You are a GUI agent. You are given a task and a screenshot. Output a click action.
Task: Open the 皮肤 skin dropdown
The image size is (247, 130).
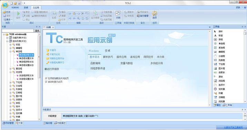239,7
